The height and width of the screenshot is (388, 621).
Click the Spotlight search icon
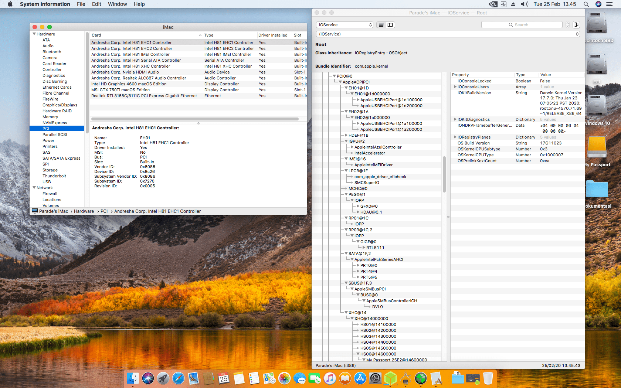586,4
